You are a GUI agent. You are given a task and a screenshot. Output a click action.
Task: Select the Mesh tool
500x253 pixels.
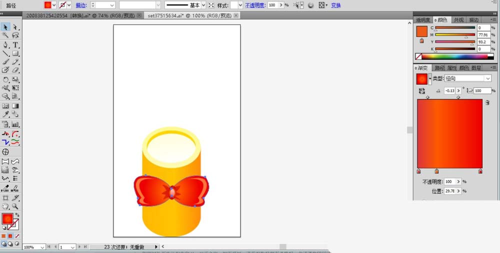(5, 106)
